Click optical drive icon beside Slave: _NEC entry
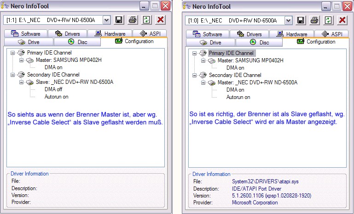 (30, 82)
